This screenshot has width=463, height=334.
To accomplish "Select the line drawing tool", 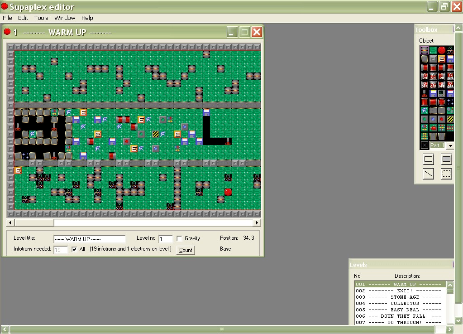I will (x=428, y=174).
